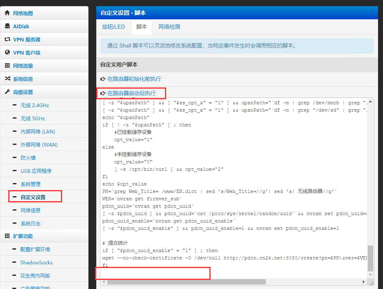383x289 pixels.
Task: Select 防火墙 in the sidebar
Action: 28,158
